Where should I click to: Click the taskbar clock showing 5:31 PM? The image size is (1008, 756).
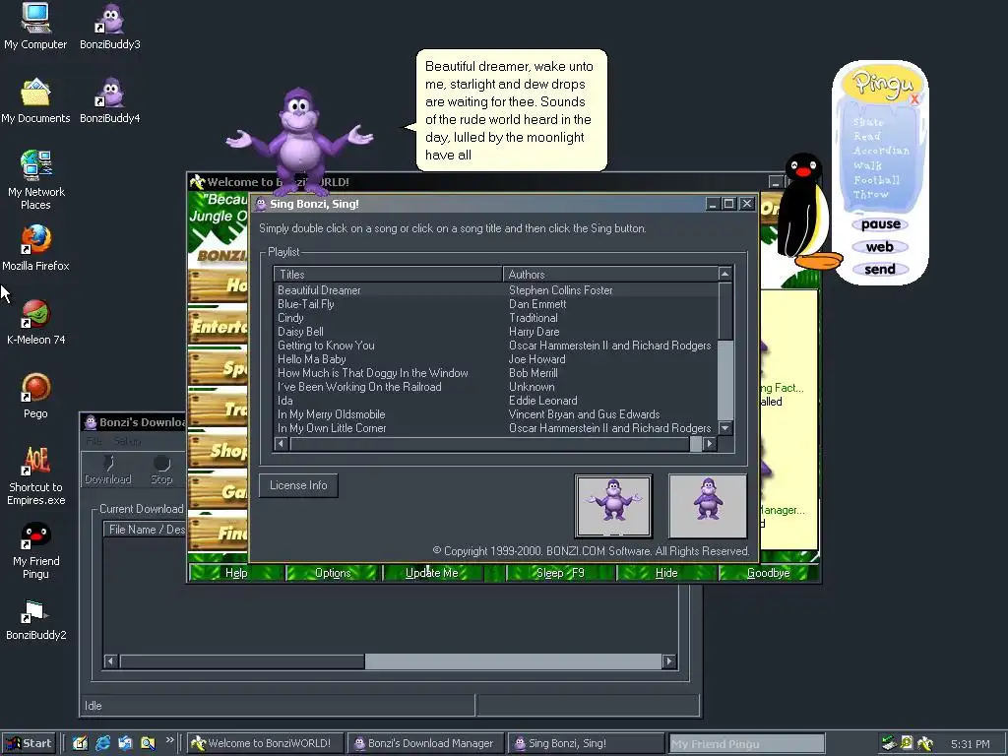[x=970, y=744]
